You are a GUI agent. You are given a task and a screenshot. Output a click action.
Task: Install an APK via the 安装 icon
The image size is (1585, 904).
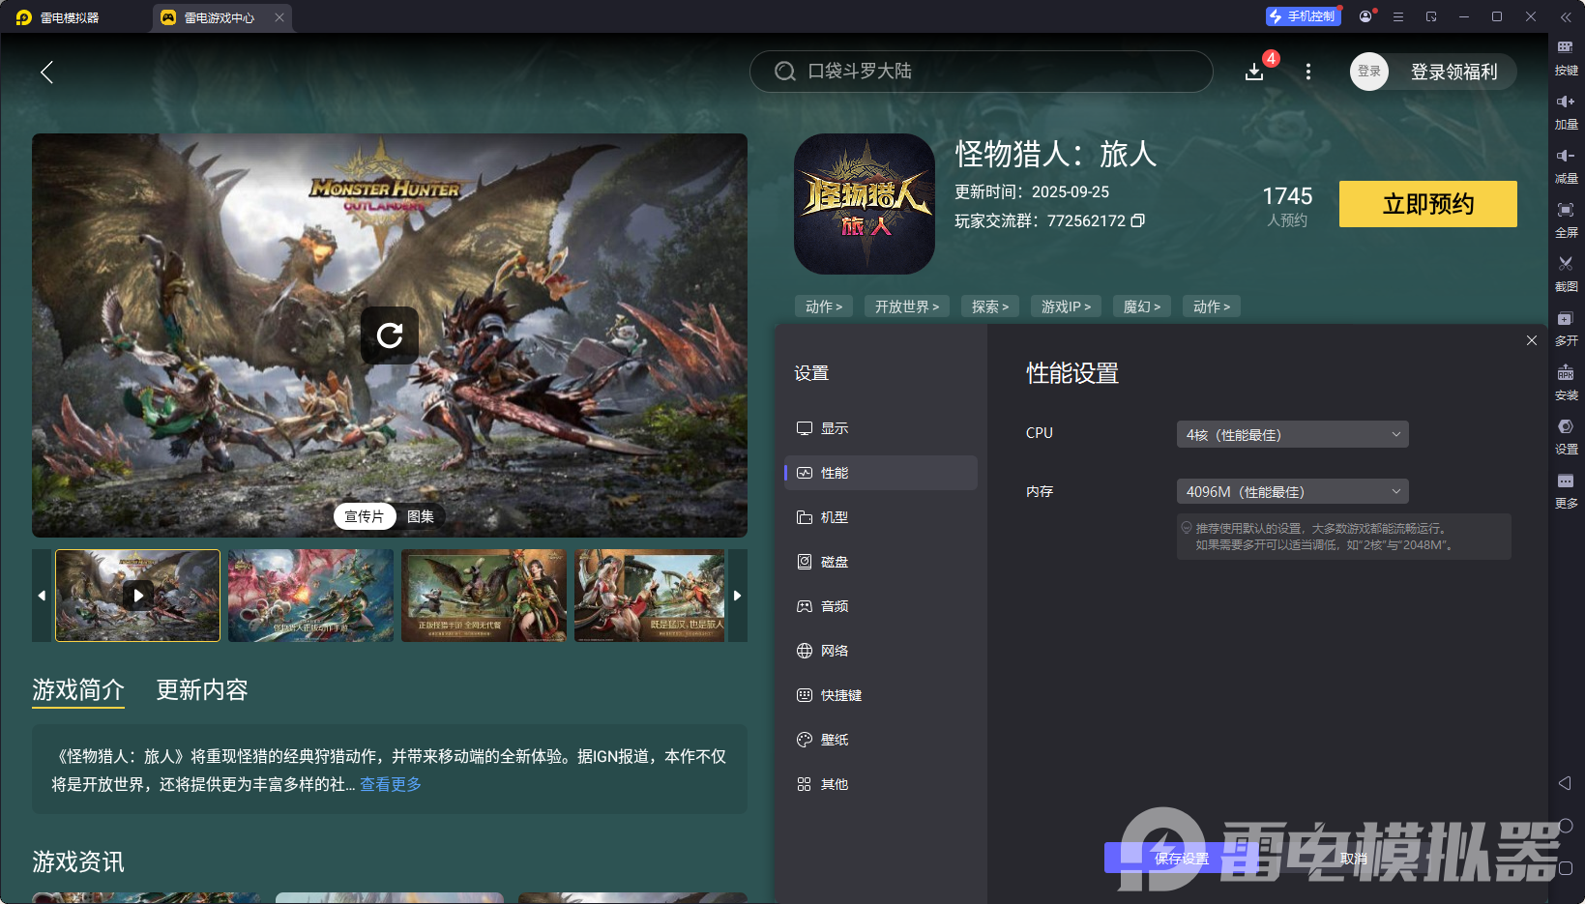click(x=1567, y=381)
